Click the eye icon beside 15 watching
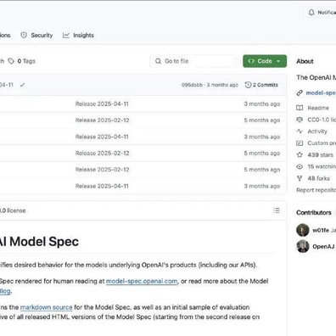 coord(300,166)
